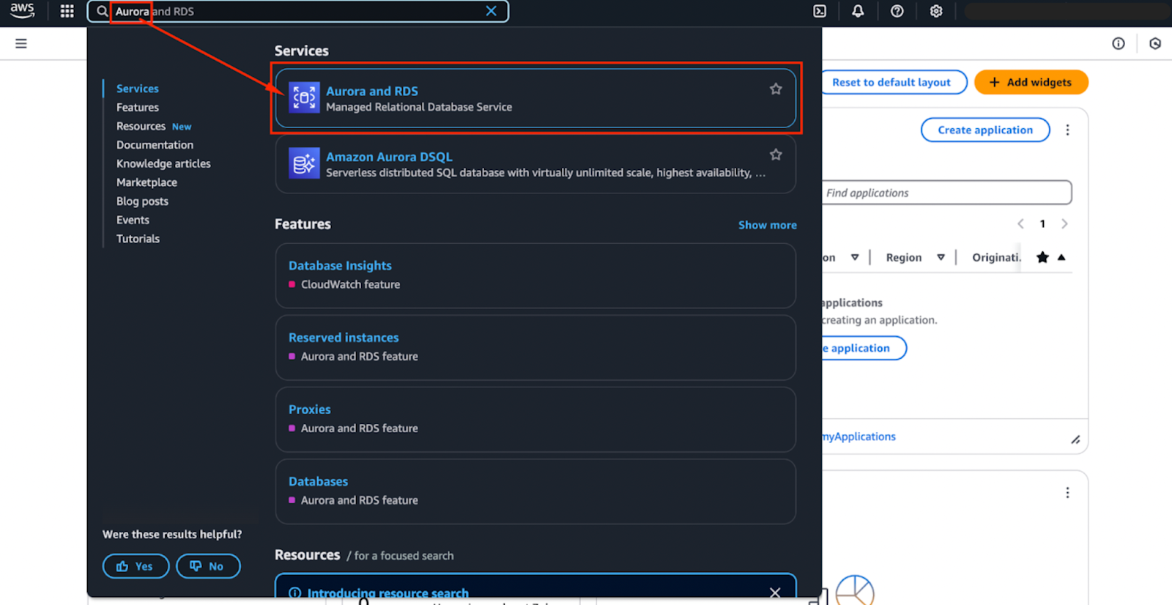
Task: Select Documentation in the search sidebar
Action: click(155, 145)
